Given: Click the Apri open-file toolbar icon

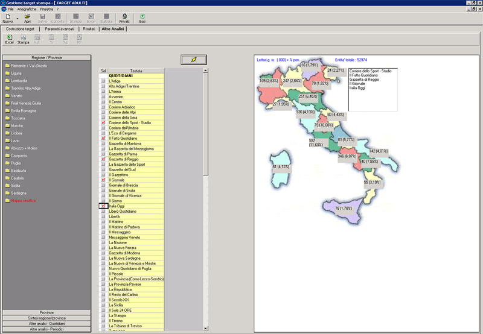Looking at the screenshot, I should 28,17.
